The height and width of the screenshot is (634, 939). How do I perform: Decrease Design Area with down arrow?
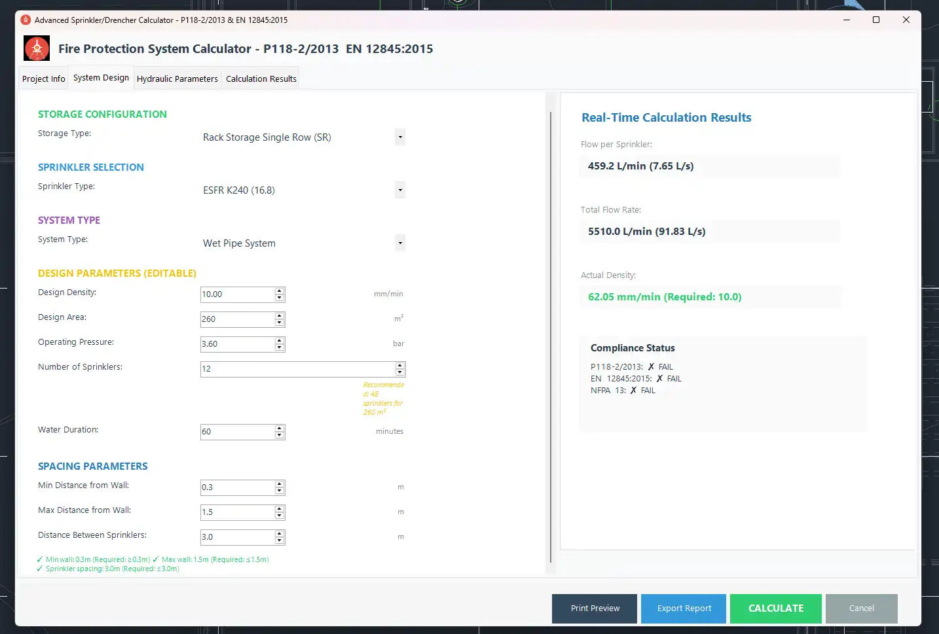click(280, 323)
